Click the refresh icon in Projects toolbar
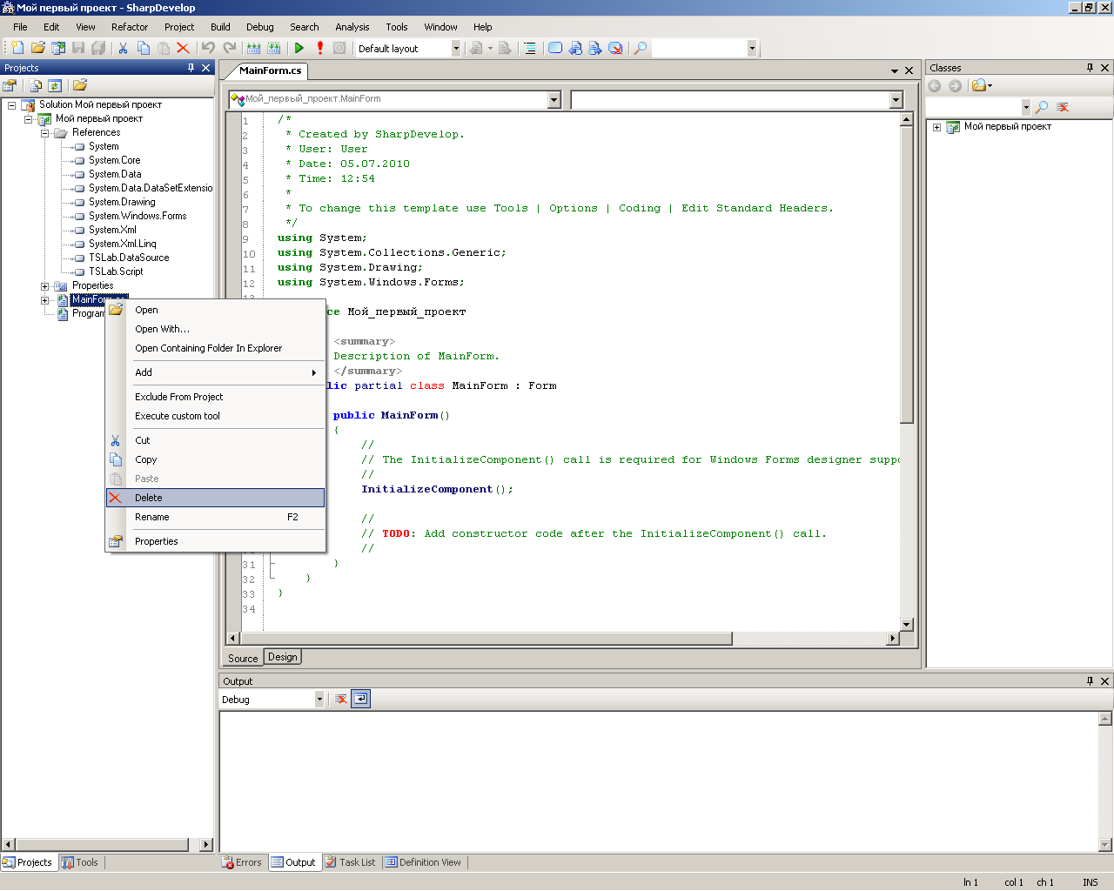 55,85
